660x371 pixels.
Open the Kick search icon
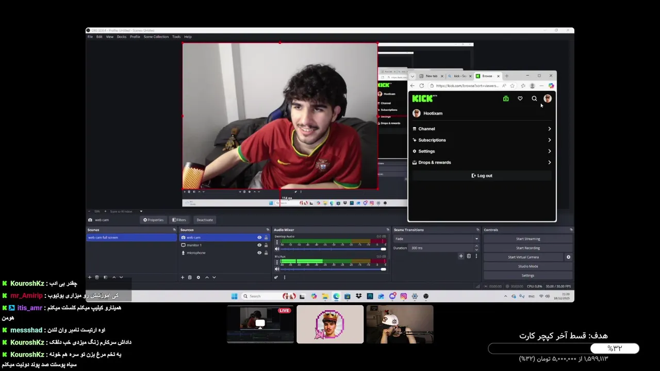[x=534, y=98]
